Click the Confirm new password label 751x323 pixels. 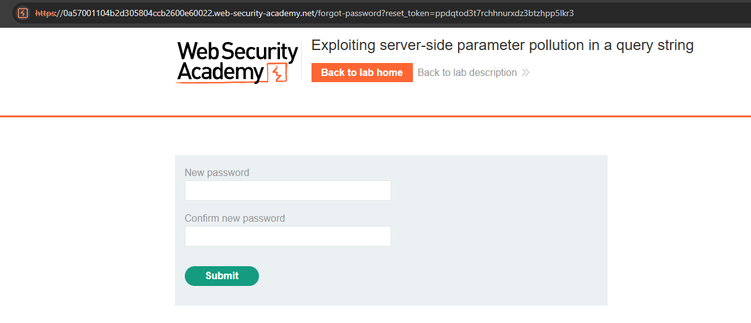point(235,218)
